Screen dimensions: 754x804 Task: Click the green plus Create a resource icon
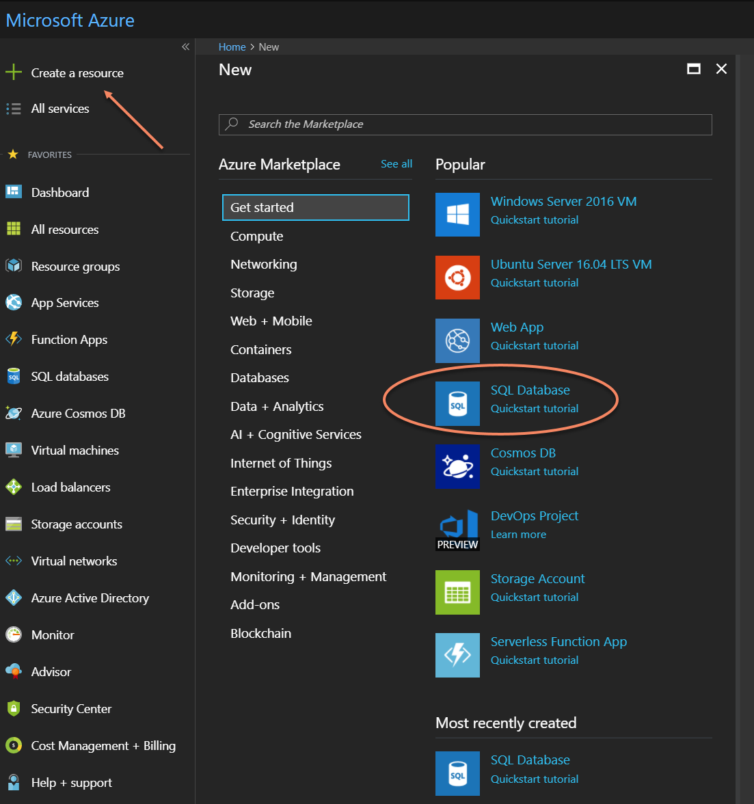[x=13, y=72]
